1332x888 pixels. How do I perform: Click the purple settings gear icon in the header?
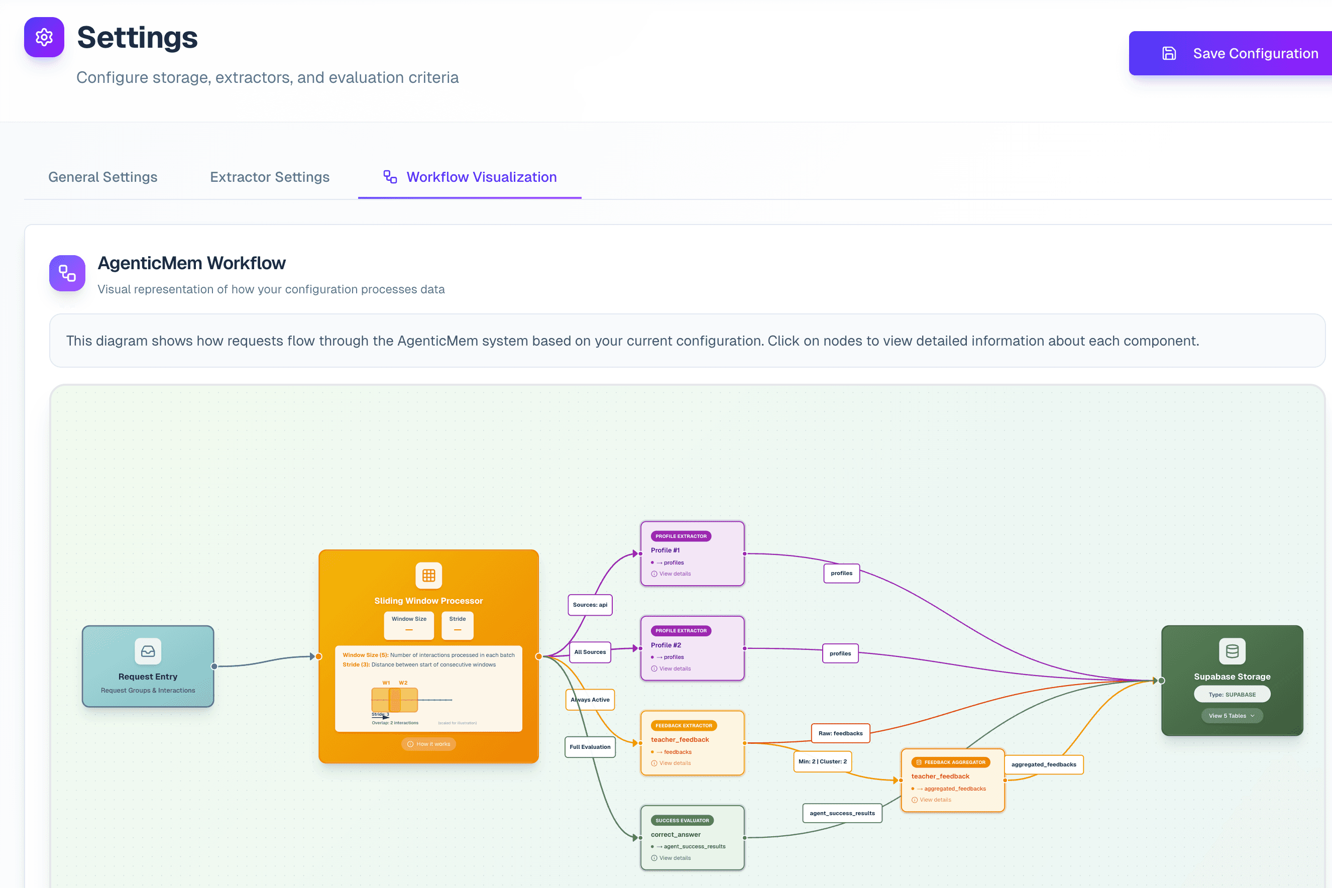point(44,37)
